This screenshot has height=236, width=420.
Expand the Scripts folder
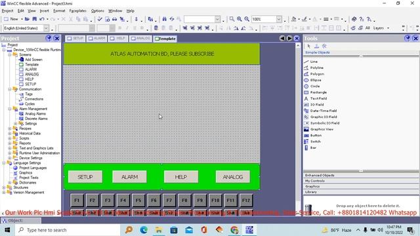(x=10, y=138)
